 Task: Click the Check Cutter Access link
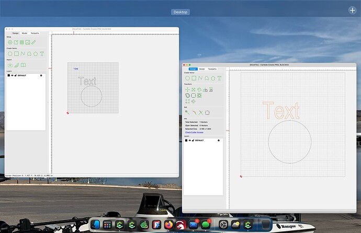(x=194, y=132)
